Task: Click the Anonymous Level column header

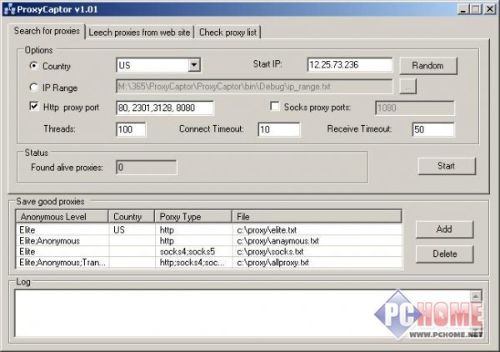Action: pyautogui.click(x=62, y=217)
